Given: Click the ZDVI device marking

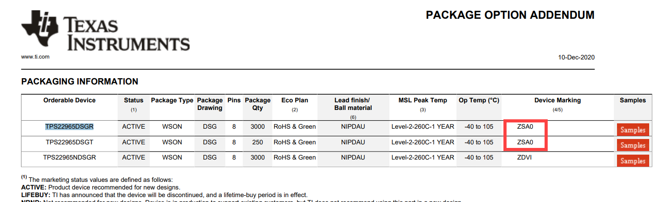Looking at the screenshot, I should 525,157.
